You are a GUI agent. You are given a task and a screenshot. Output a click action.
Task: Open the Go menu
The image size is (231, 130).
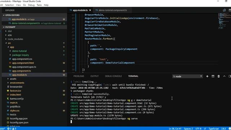[x=24, y=5]
